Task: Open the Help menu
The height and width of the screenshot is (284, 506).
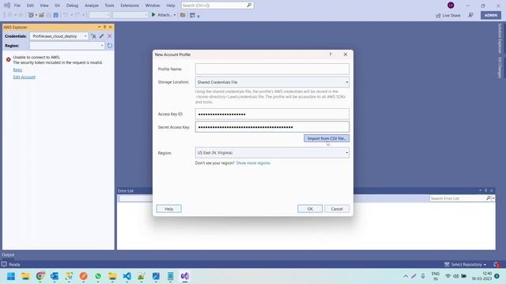Action: coord(171,6)
